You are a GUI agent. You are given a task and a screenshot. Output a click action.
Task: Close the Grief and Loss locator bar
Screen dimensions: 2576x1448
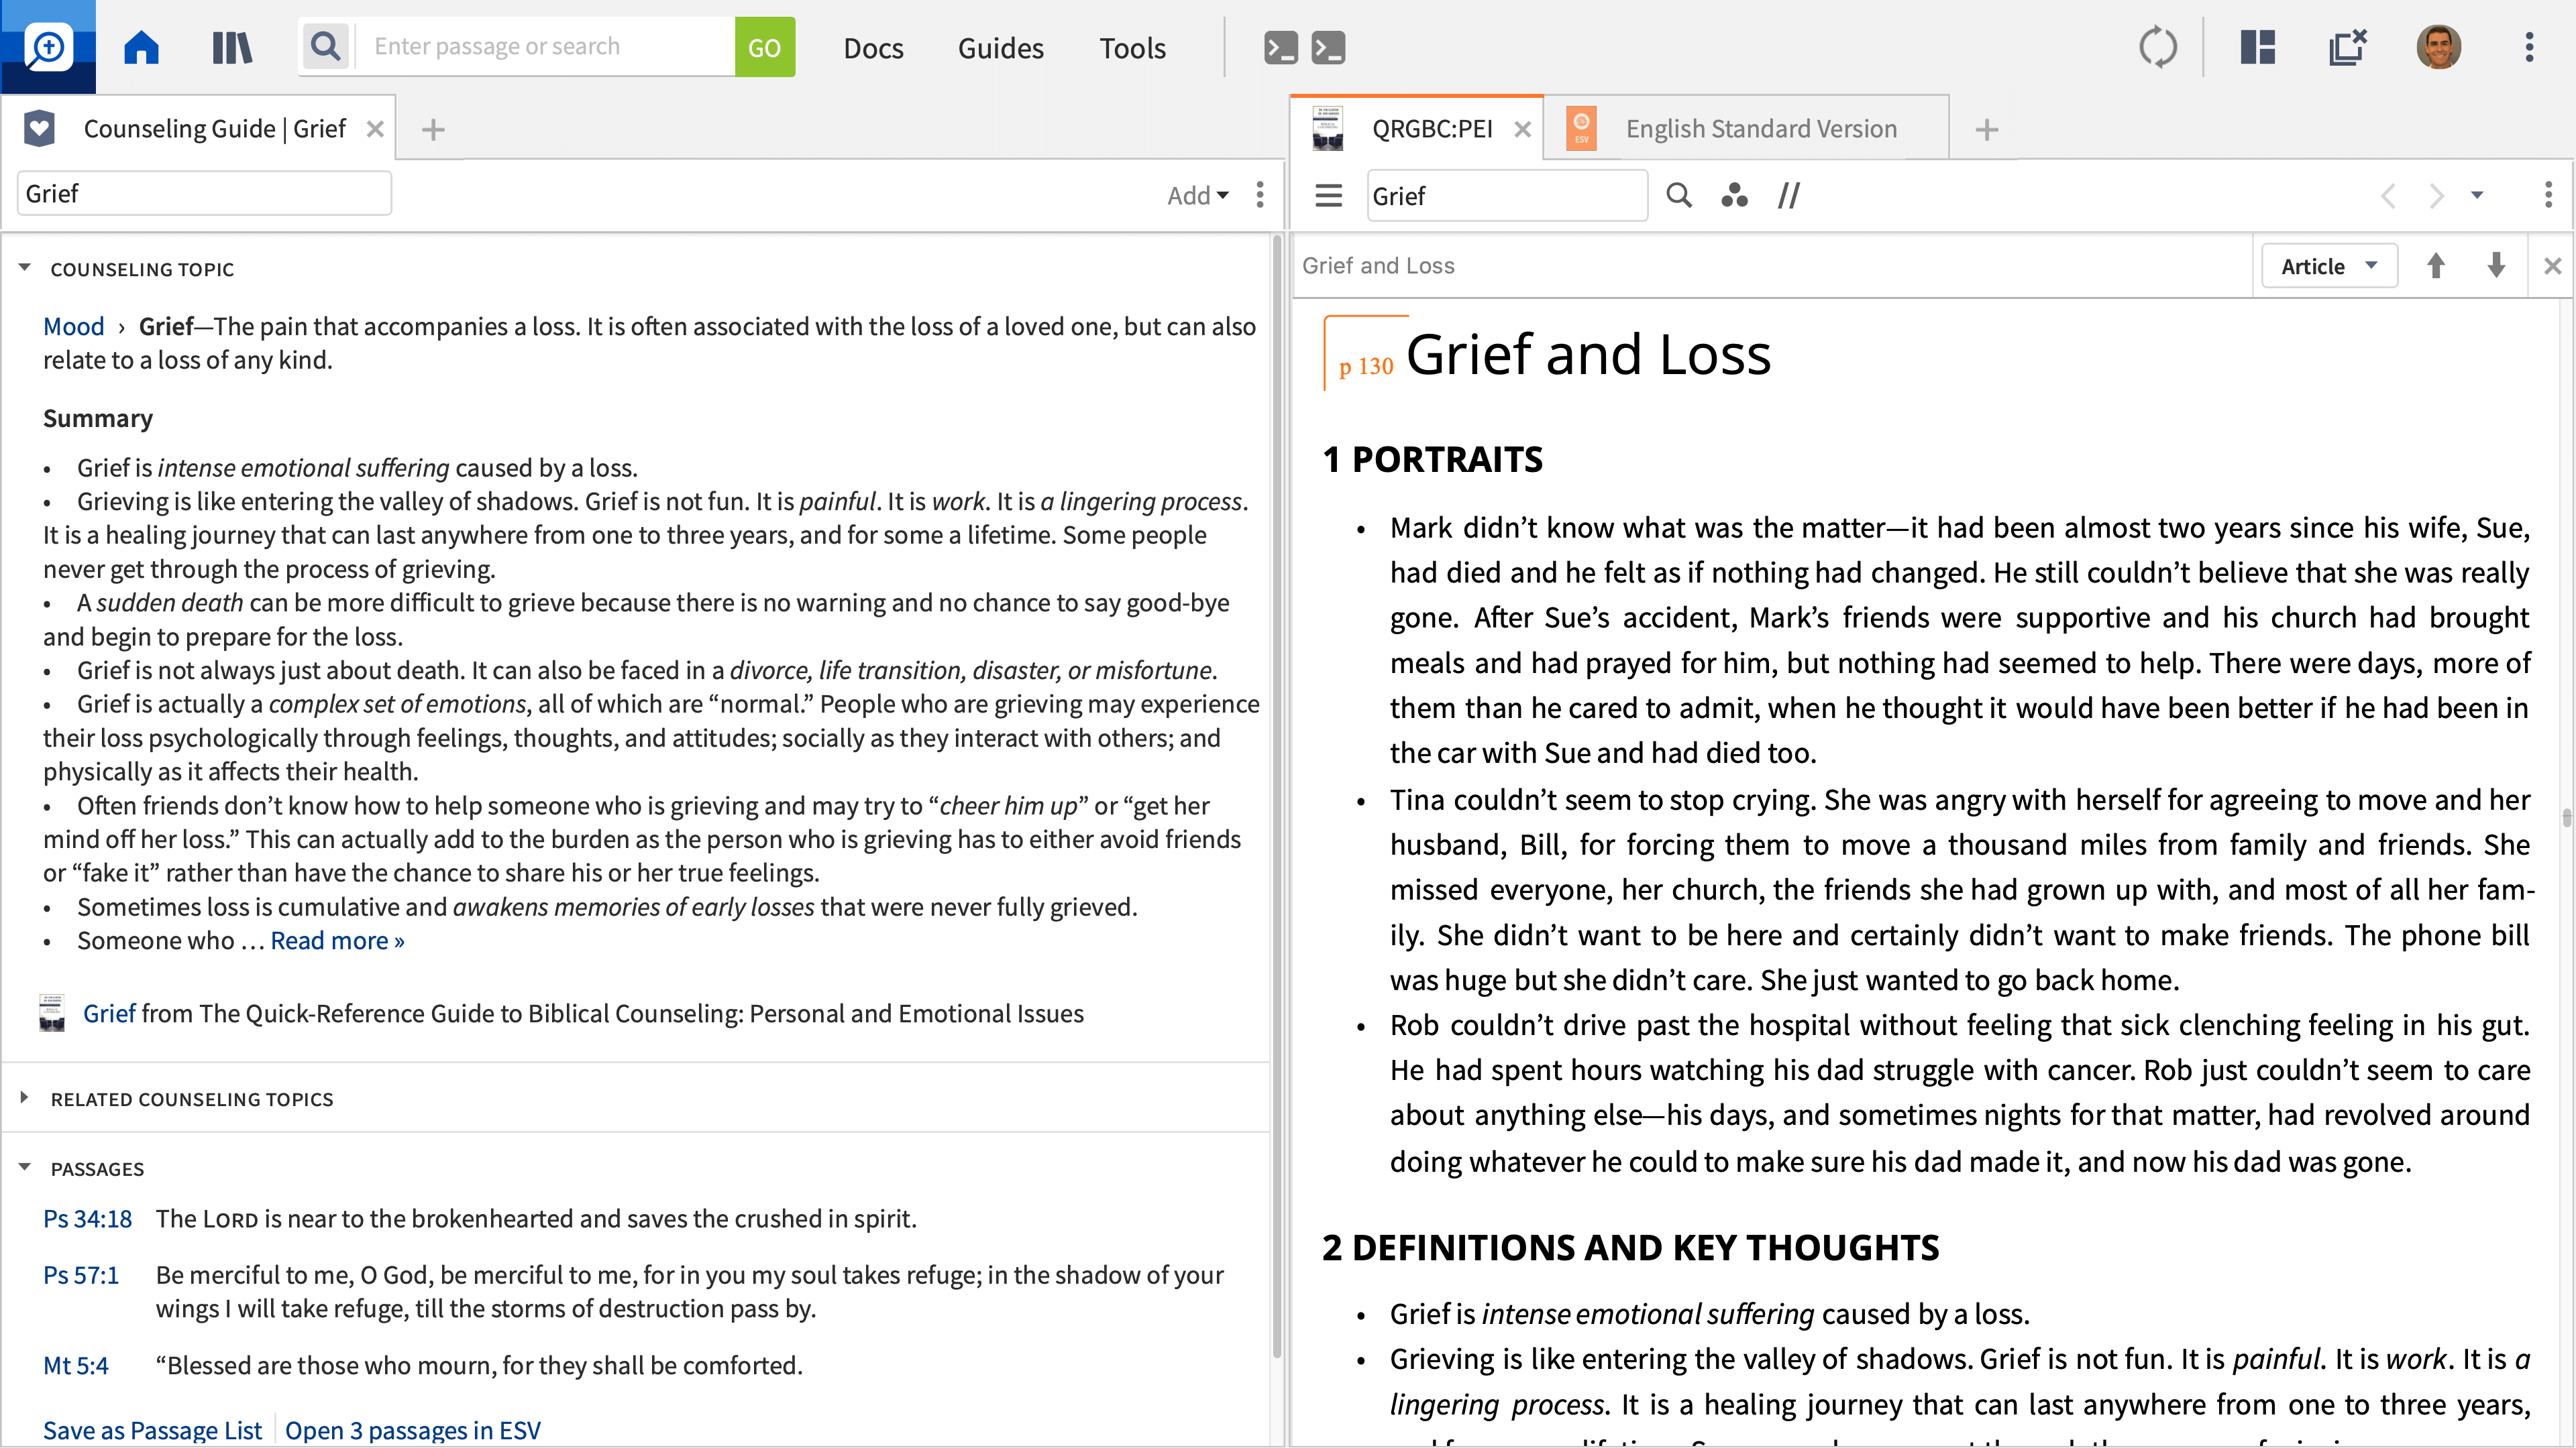coord(2552,266)
